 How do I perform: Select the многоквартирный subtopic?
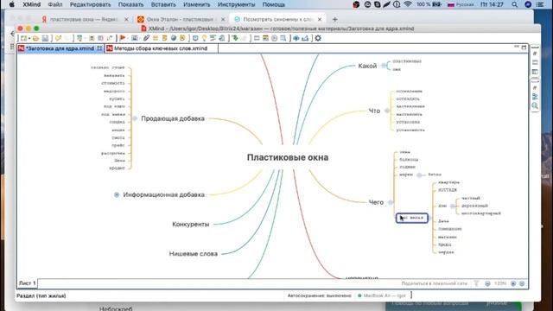pos(481,213)
